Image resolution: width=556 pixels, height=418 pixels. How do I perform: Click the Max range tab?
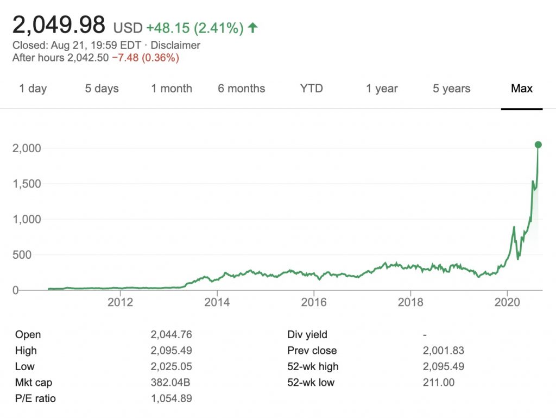coord(522,89)
